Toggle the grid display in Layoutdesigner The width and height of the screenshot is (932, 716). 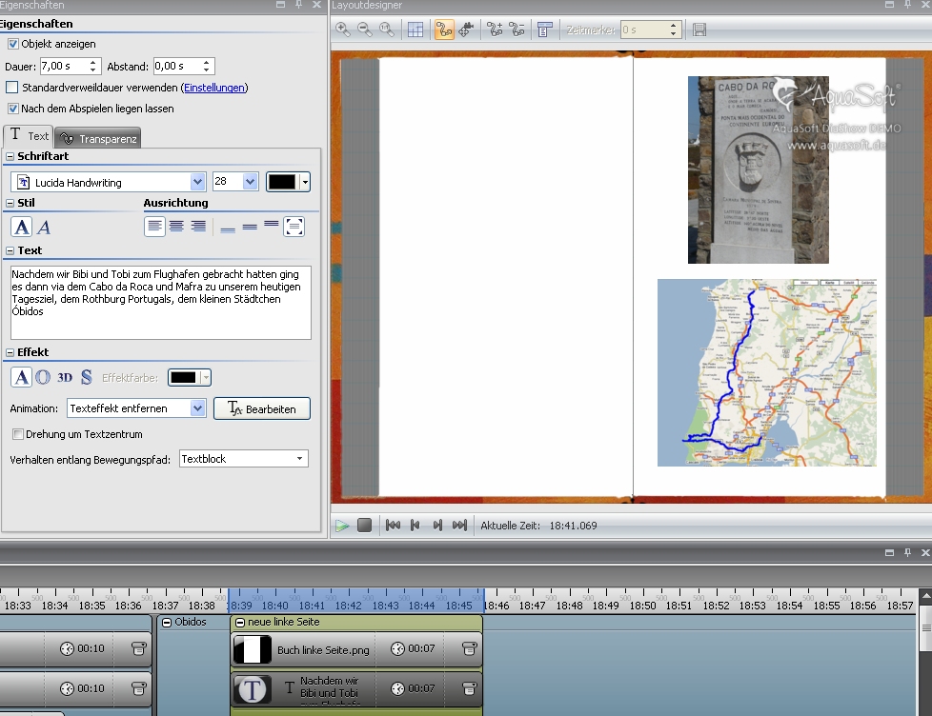pyautogui.click(x=415, y=30)
